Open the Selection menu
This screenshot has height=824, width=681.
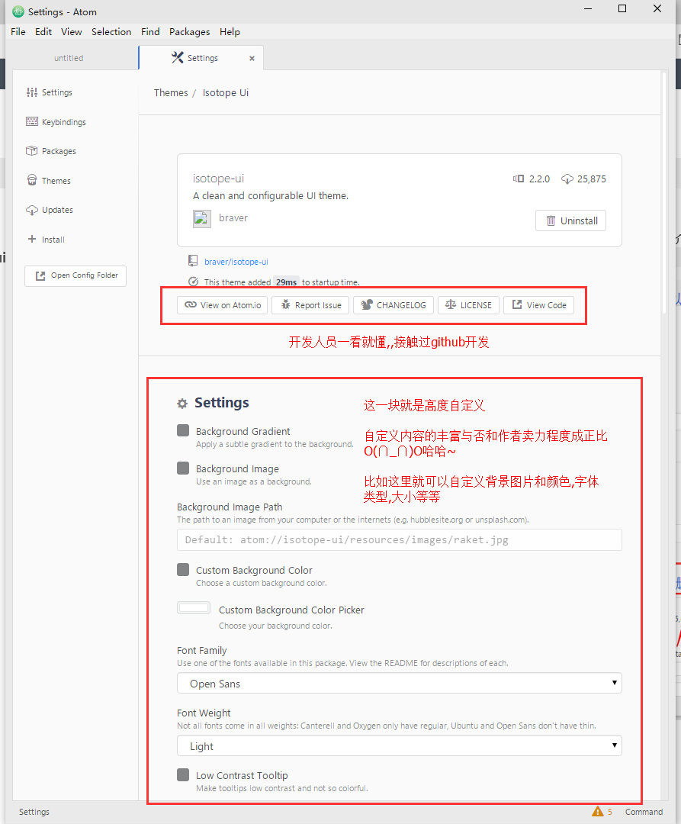tap(111, 31)
